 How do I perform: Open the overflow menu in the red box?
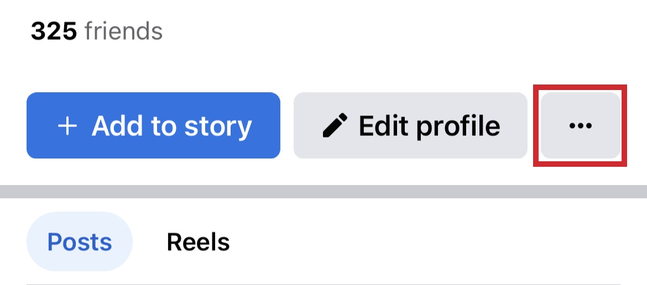[580, 126]
